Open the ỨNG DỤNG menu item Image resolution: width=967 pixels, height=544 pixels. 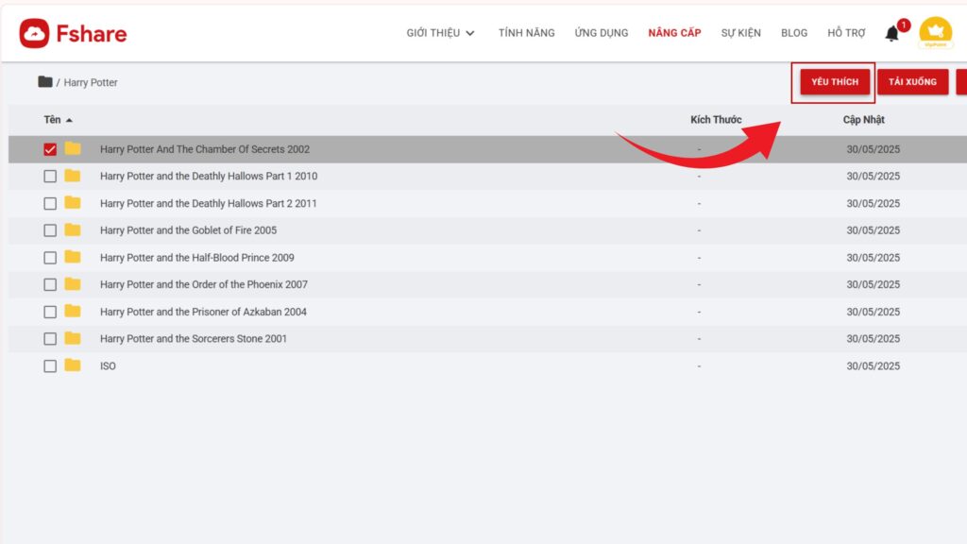pos(602,33)
